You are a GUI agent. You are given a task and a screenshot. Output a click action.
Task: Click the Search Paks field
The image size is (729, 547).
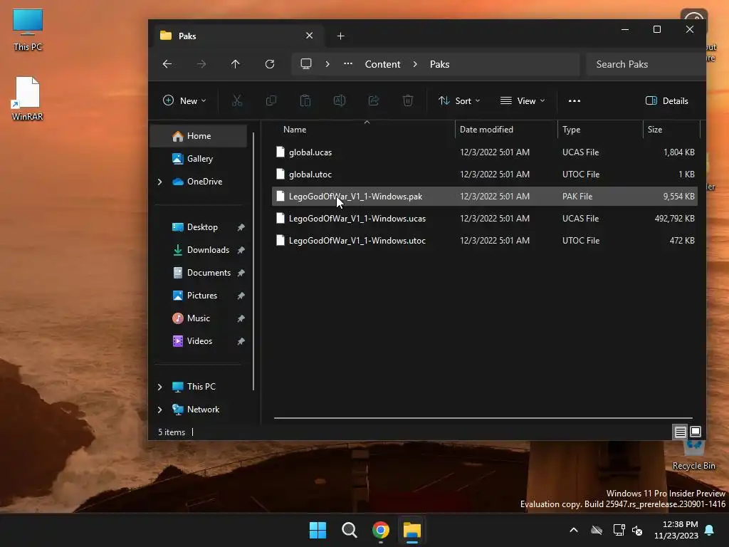(x=646, y=64)
